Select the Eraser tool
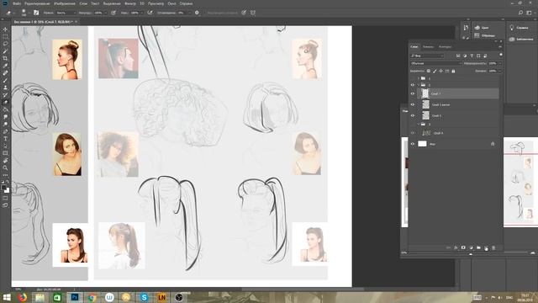Image resolution: width=538 pixels, height=303 pixels. click(x=5, y=103)
